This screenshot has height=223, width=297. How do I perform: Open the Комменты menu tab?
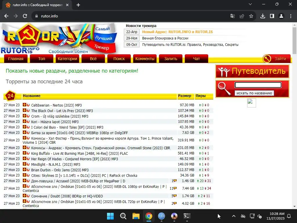(x=145, y=59)
